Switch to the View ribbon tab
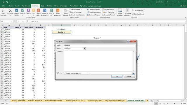This screenshot has height=105, width=187. [x=56, y=6]
